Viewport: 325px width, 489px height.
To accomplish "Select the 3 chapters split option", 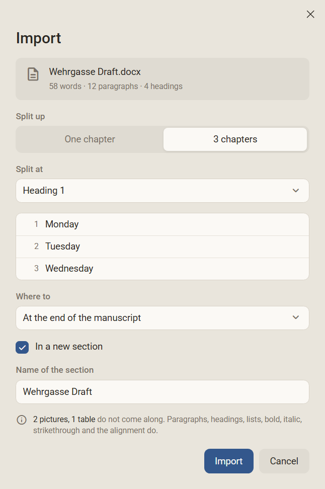I will pos(235,139).
